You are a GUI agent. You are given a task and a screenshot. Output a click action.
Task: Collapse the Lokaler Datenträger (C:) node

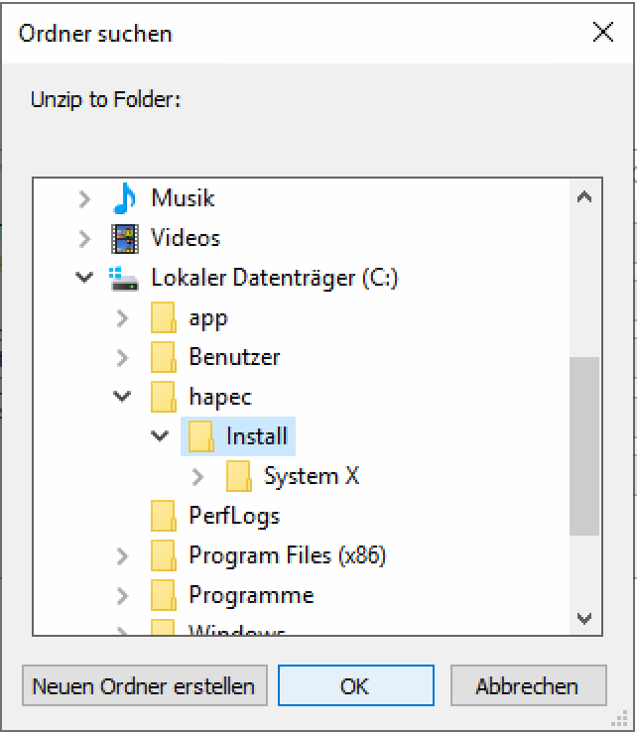tap(85, 278)
